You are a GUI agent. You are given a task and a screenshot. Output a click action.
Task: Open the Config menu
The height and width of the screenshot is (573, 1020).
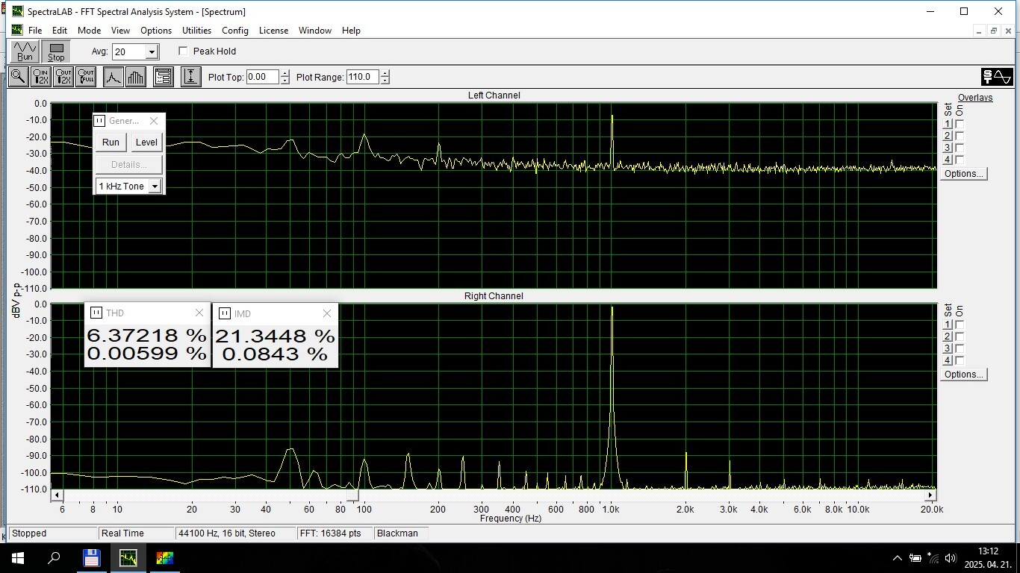click(x=235, y=31)
